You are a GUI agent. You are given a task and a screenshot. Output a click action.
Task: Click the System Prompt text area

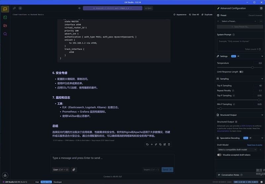tap(240, 45)
